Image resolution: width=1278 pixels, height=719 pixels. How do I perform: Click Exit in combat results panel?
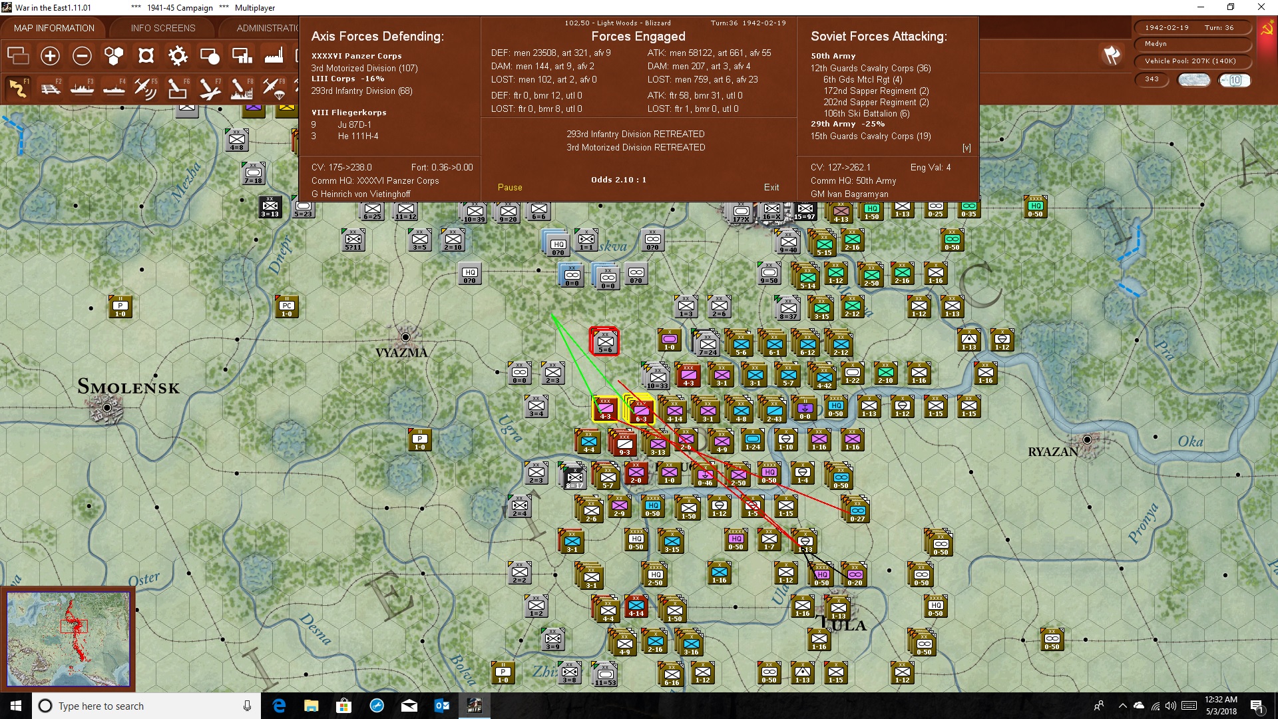coord(771,187)
